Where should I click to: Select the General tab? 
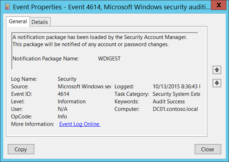point(18,21)
